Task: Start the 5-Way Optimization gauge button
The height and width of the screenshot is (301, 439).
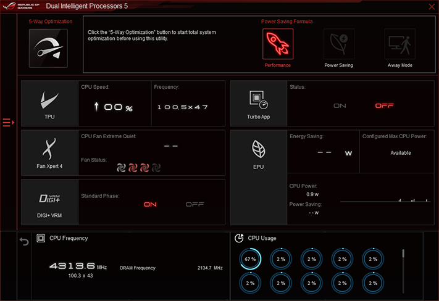Action: click(48, 48)
